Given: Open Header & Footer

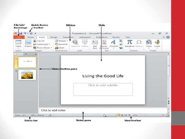Looking at the screenshot, I should coord(104,45).
